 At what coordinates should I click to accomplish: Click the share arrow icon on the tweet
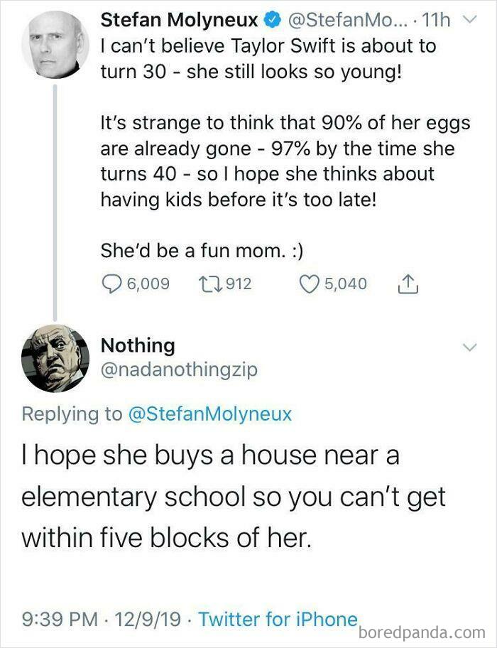pos(408,284)
